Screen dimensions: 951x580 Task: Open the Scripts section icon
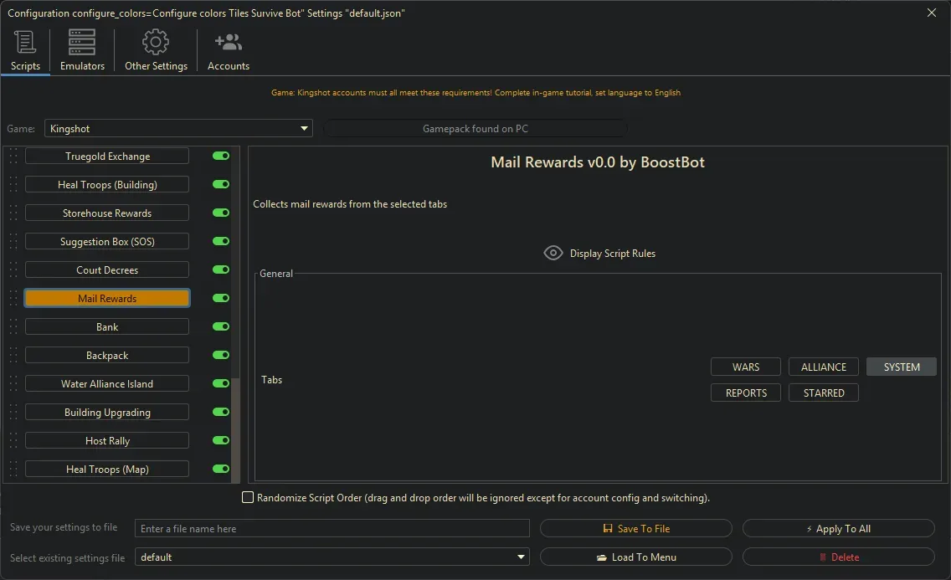click(x=25, y=41)
